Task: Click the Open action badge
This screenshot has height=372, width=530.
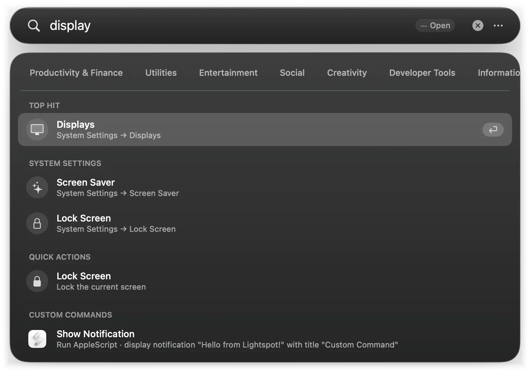Action: coord(435,25)
